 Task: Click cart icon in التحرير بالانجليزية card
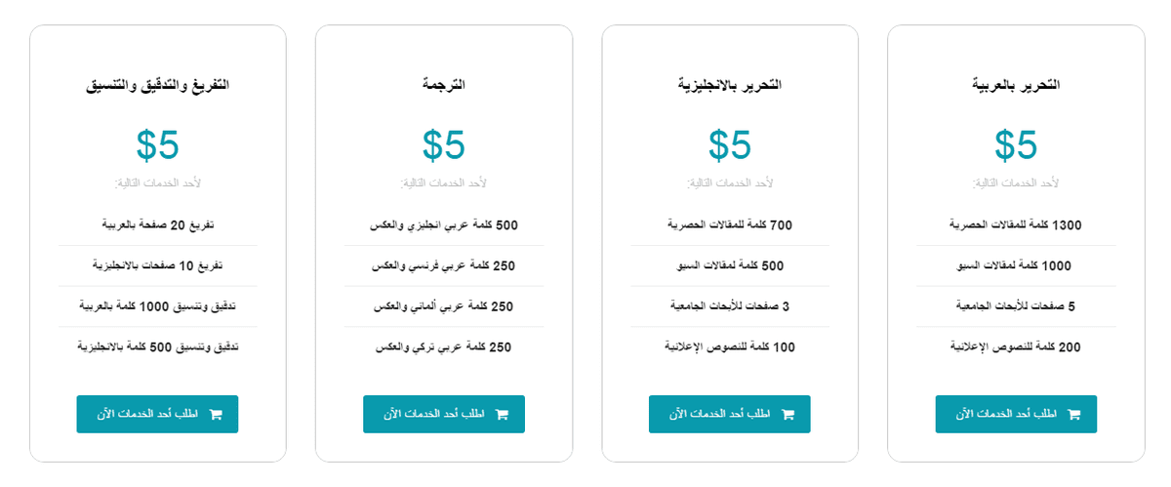[x=788, y=414]
